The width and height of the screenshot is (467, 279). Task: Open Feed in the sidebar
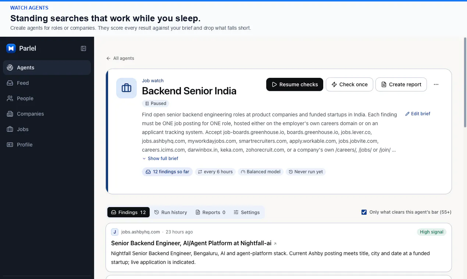tap(47, 83)
